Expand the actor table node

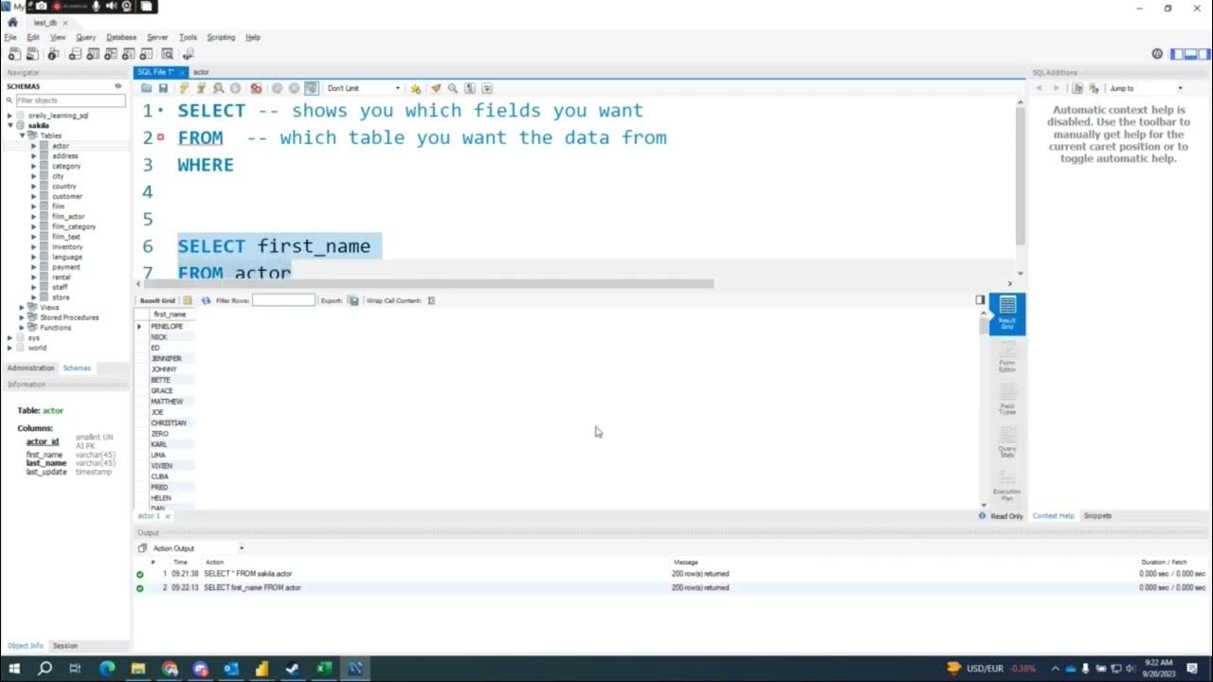[33, 146]
